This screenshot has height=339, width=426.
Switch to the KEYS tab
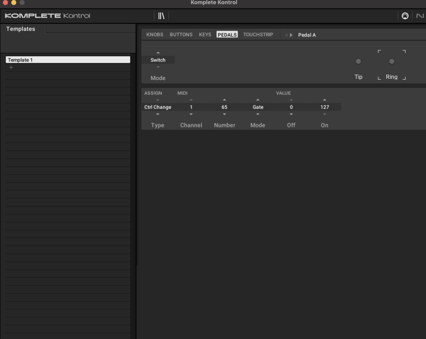click(x=205, y=34)
